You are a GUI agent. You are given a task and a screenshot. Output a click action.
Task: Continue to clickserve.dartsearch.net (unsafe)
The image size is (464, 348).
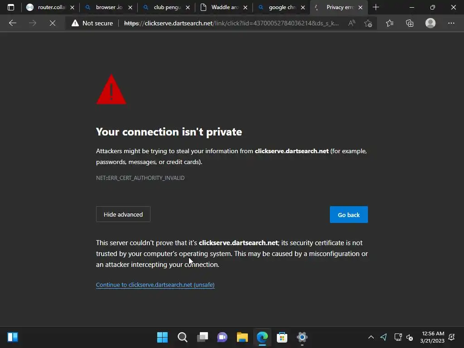[155, 285]
